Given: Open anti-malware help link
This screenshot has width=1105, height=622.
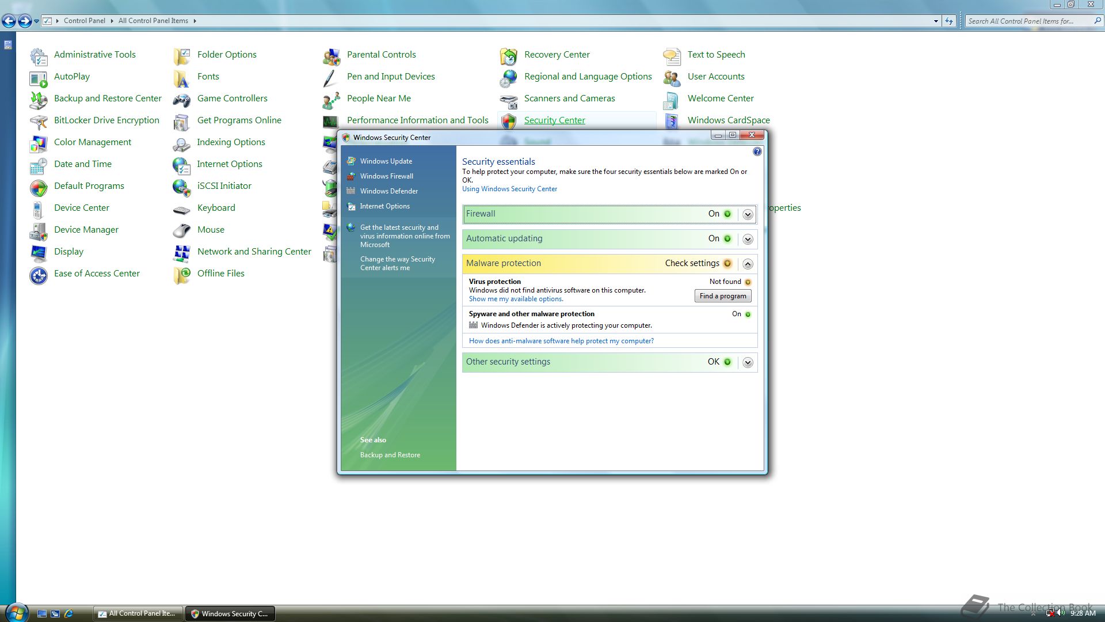Looking at the screenshot, I should pos(561,341).
